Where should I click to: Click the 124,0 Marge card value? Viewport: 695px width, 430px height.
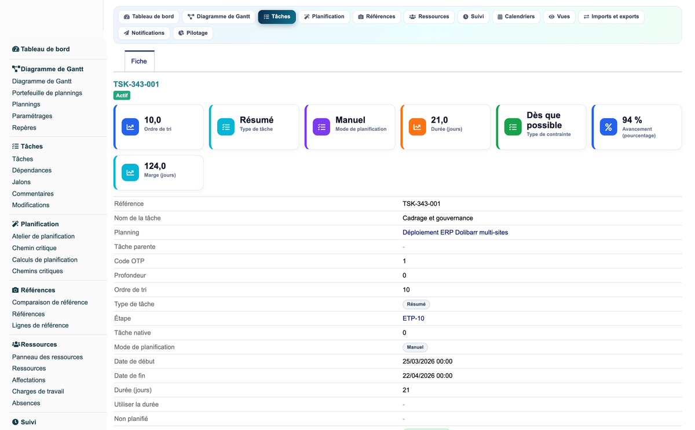[155, 166]
